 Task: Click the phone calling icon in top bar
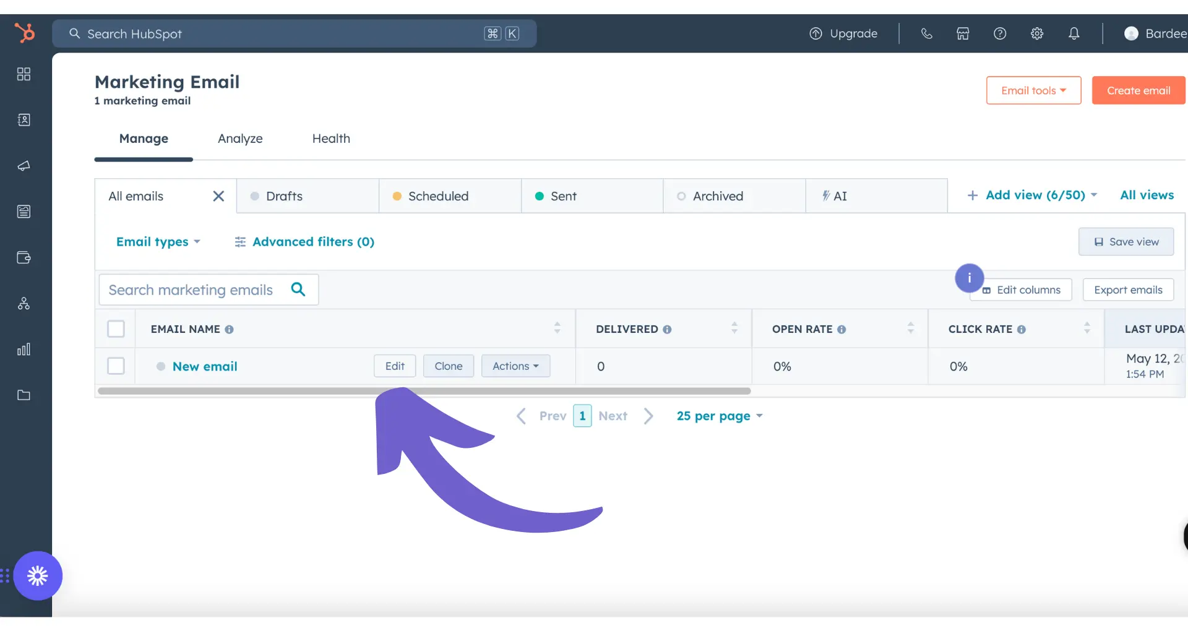tap(926, 33)
